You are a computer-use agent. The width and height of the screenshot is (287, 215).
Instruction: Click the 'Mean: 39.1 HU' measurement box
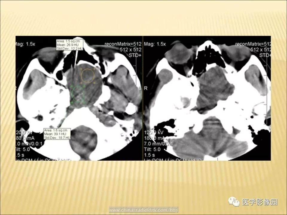tap(57, 134)
